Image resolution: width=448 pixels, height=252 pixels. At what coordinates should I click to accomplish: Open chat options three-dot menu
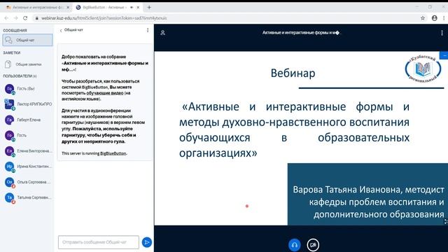148,30
